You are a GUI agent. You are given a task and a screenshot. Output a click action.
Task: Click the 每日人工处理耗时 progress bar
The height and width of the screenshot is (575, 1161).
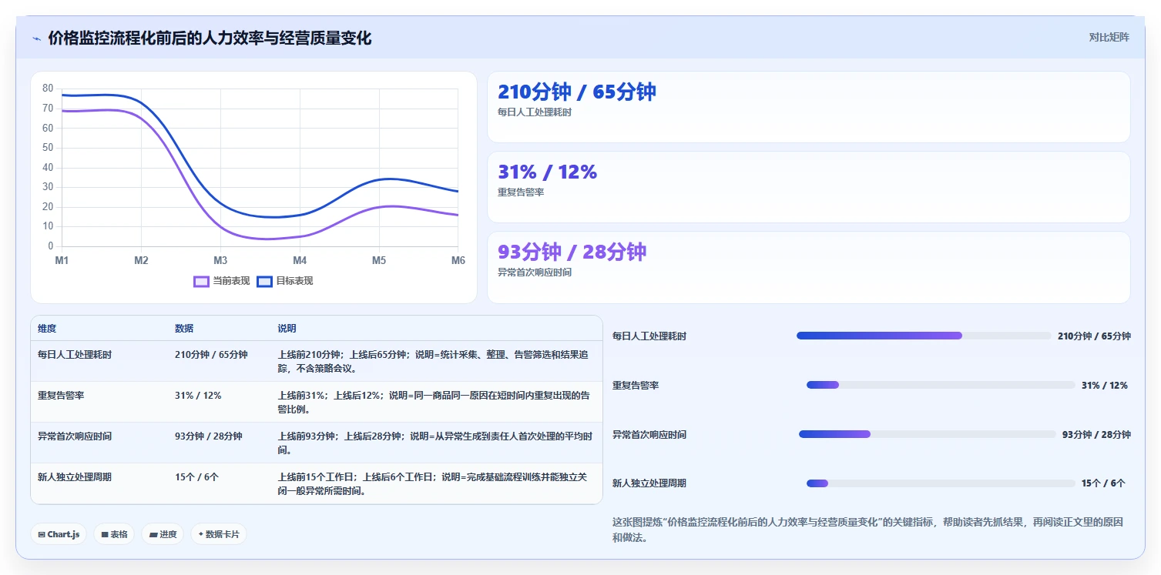tap(924, 336)
